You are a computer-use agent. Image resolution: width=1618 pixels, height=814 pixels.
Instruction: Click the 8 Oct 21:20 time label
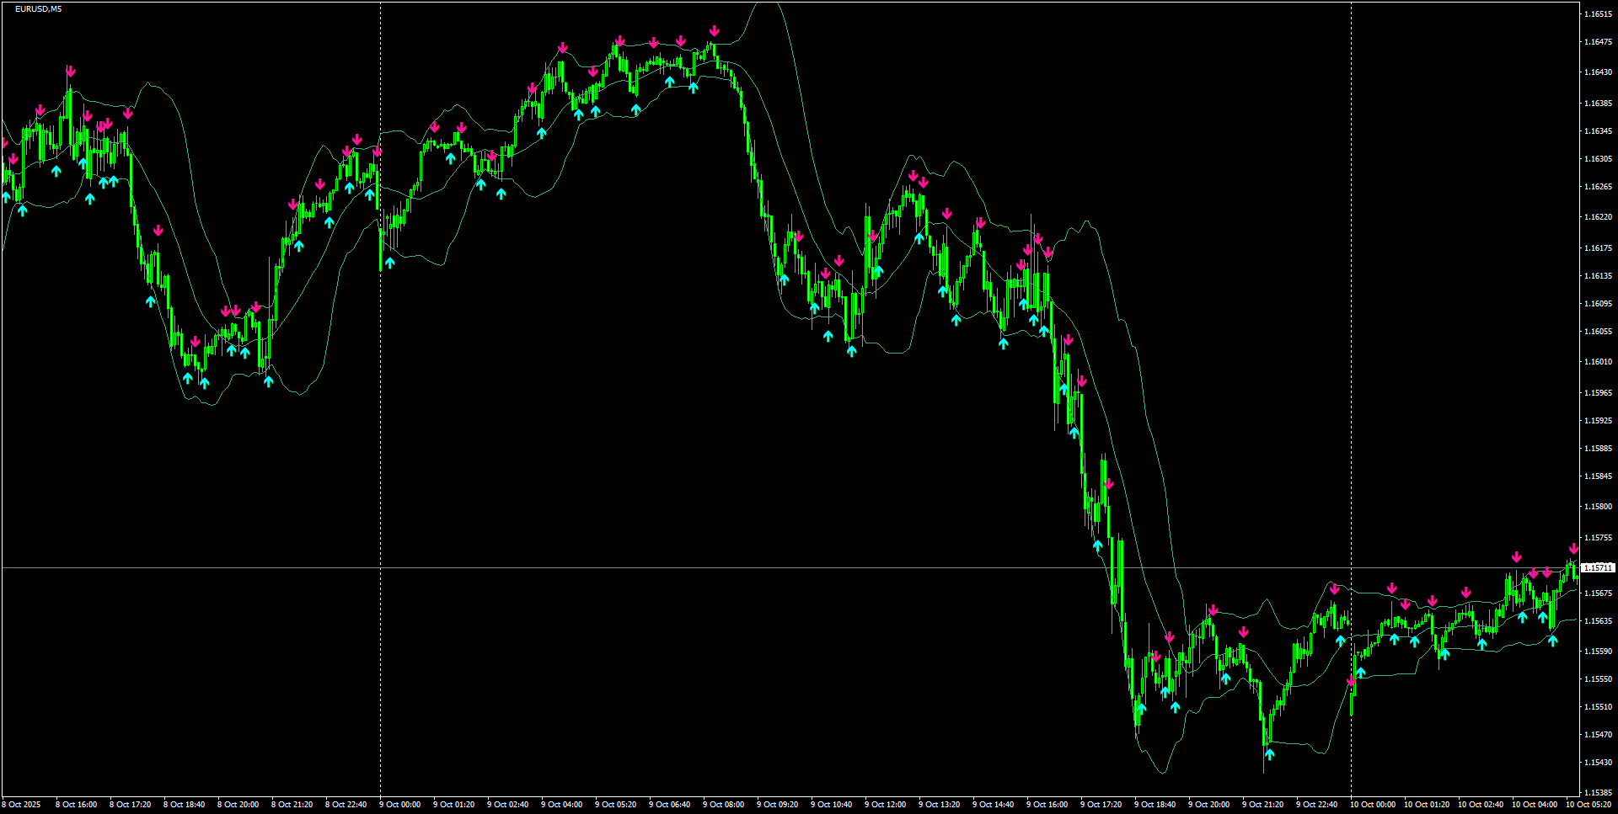click(292, 805)
